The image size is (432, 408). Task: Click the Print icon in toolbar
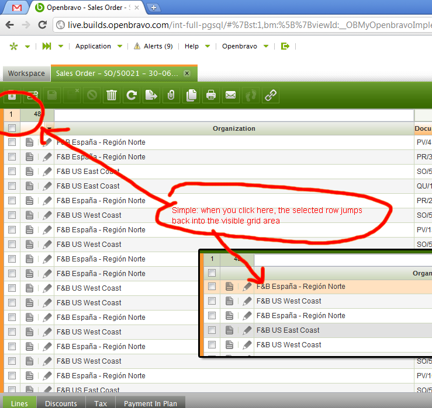[x=211, y=95]
